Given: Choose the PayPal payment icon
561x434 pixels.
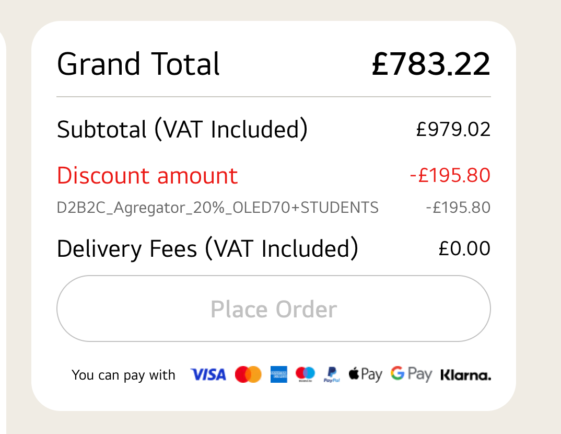Looking at the screenshot, I should pyautogui.click(x=332, y=374).
